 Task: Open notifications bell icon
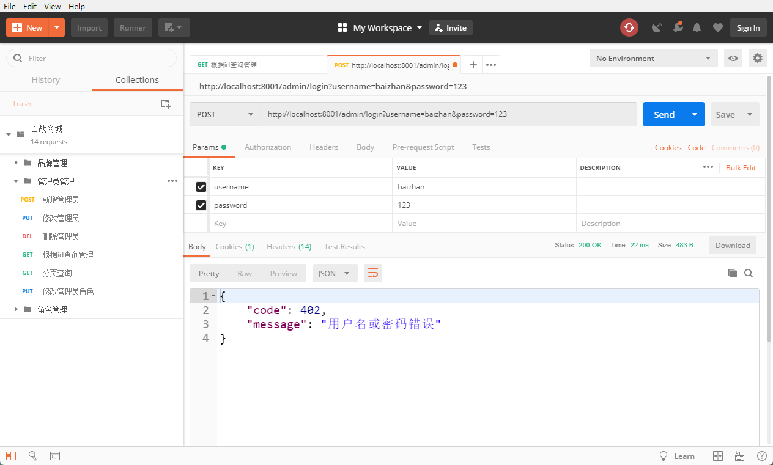point(697,27)
